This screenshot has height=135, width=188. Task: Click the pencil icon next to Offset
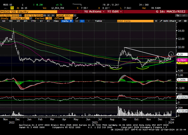tap(77, 18)
